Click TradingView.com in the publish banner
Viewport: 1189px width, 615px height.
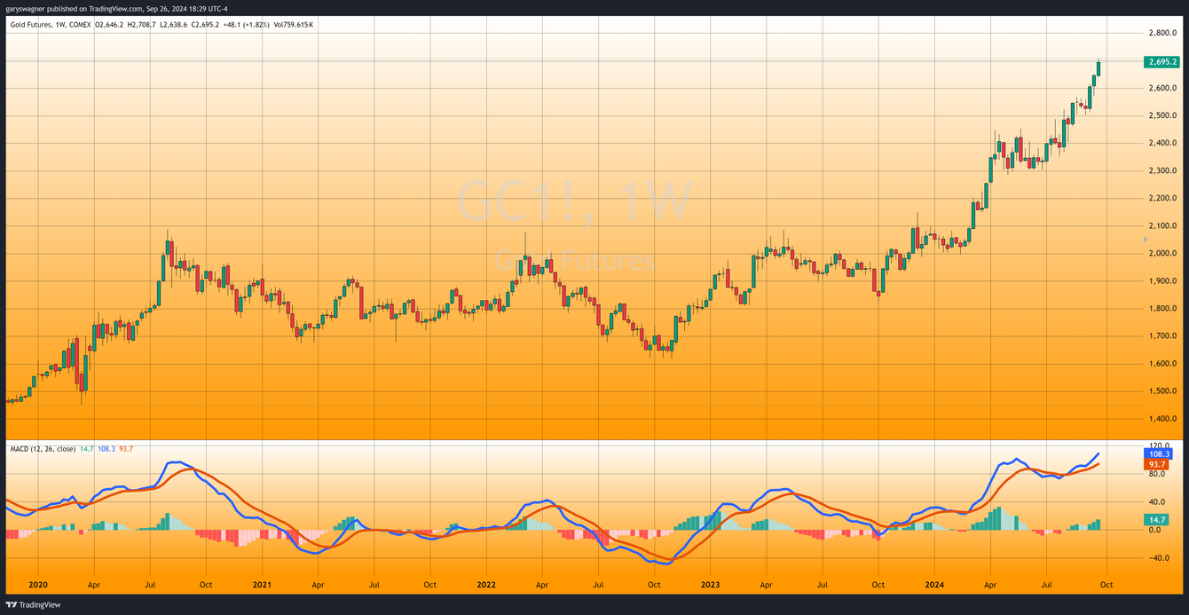click(115, 8)
